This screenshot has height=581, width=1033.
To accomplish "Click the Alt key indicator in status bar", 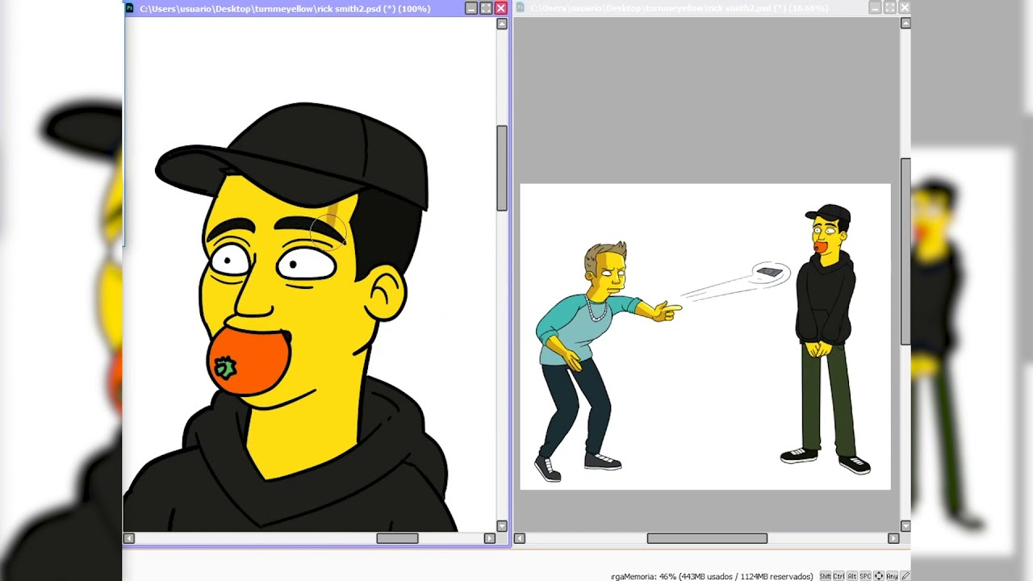I will click(851, 576).
